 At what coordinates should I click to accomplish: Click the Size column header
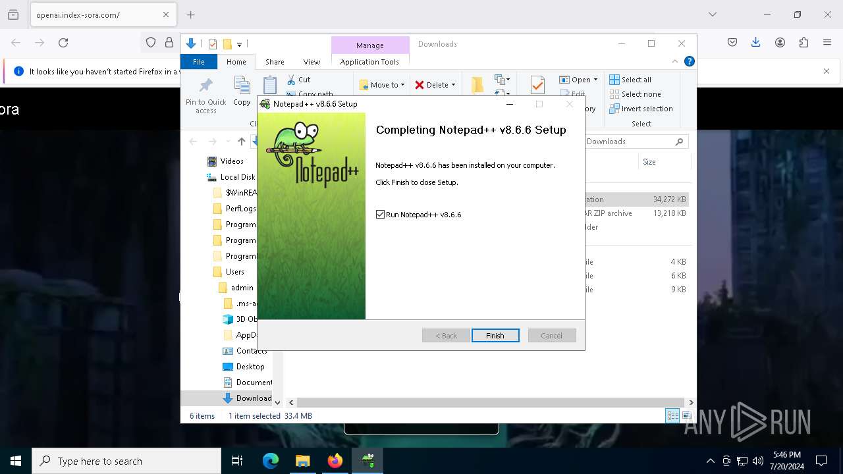pyautogui.click(x=663, y=162)
